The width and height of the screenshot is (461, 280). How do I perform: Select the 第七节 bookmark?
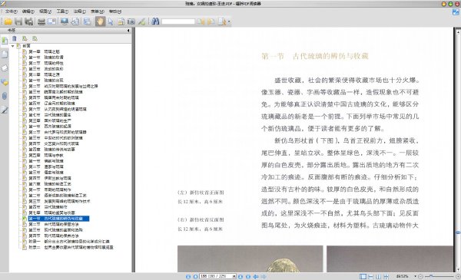pyautogui.click(x=50, y=115)
